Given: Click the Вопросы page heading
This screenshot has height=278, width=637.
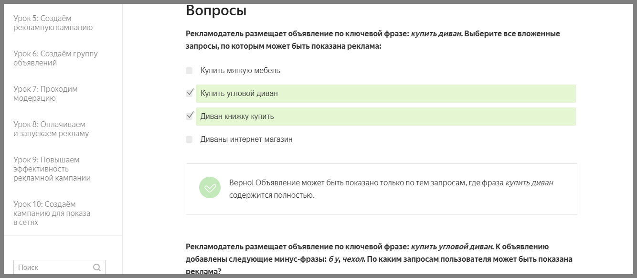Looking at the screenshot, I should click(x=215, y=11).
